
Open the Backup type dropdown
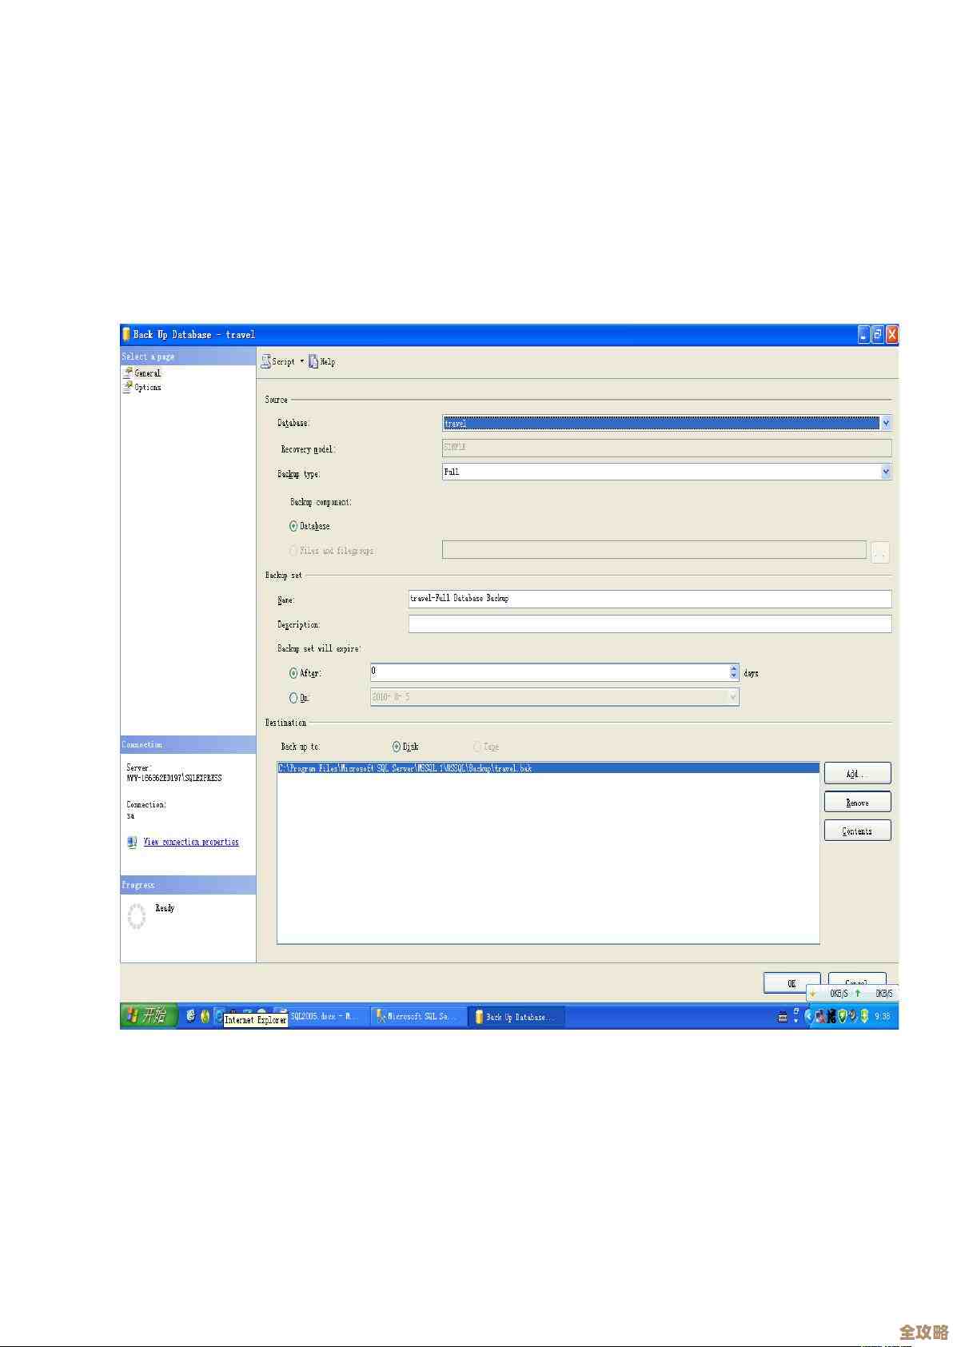point(885,472)
